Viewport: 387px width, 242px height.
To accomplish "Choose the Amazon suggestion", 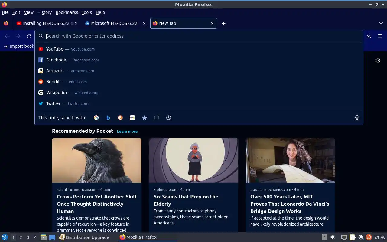I will point(199,71).
